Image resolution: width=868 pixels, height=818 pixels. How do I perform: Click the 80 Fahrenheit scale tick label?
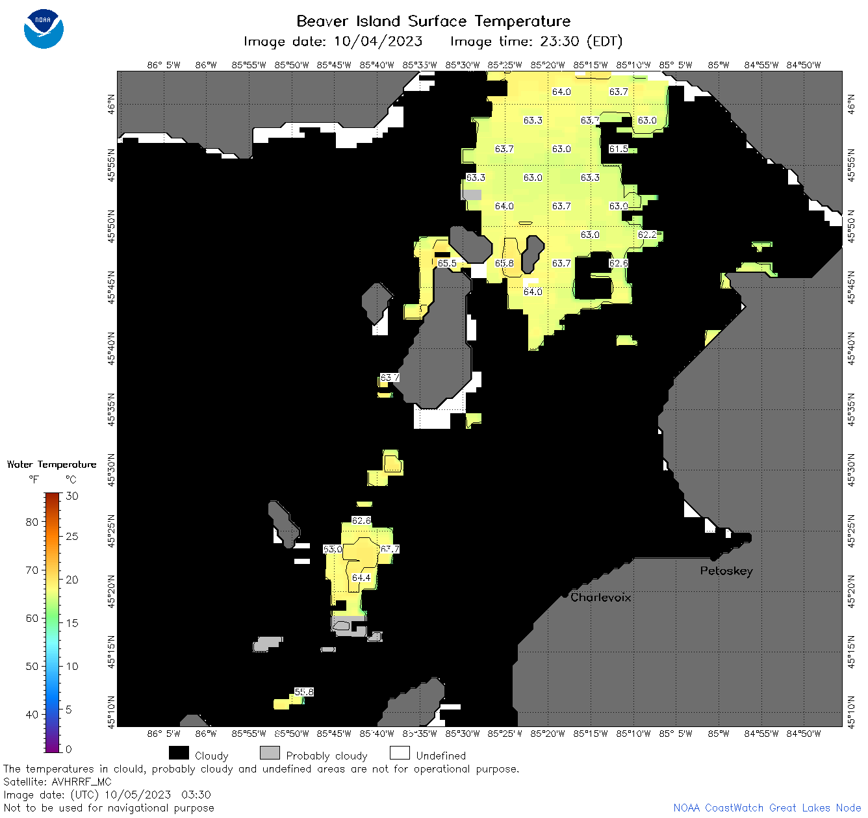tap(32, 522)
